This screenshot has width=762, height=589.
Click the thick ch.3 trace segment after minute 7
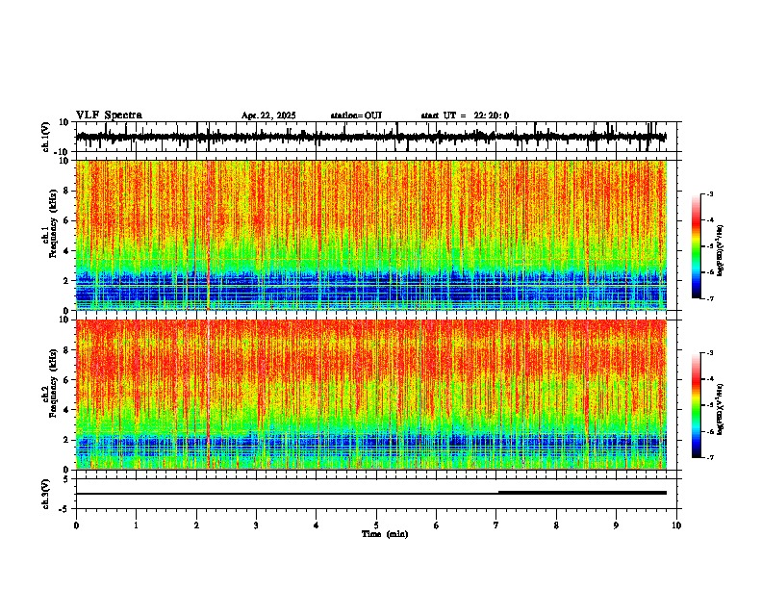582,493
